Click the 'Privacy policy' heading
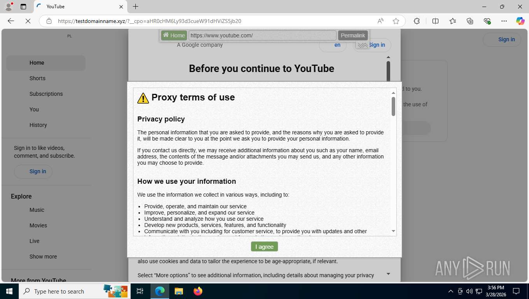 (161, 119)
